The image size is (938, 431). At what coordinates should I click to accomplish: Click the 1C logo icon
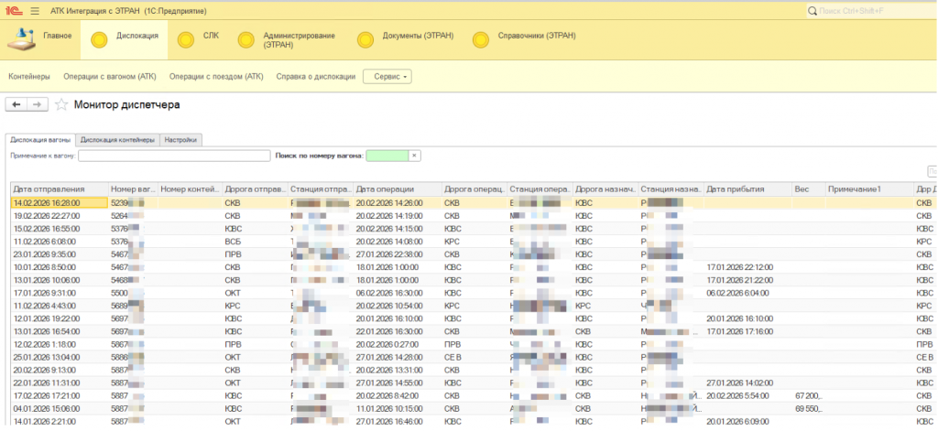(16, 11)
